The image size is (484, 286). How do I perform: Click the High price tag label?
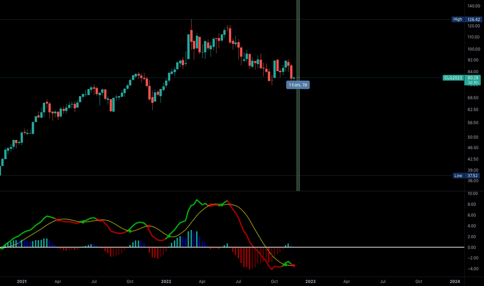(x=458, y=19)
